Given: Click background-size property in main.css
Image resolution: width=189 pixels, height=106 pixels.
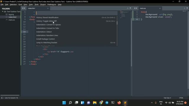Looking at the screenshot, I should (x=154, y=17).
